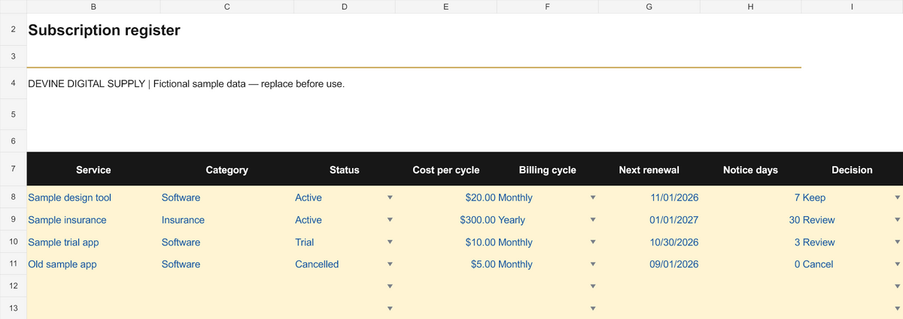Select the 01/01/2027 renewal date cell
The image size is (903, 319).
[649, 220]
